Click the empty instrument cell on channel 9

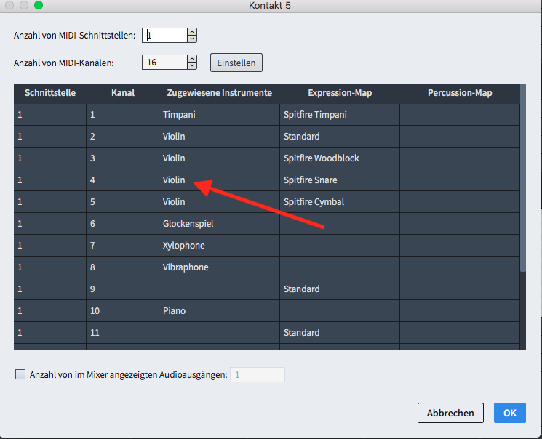[220, 289]
